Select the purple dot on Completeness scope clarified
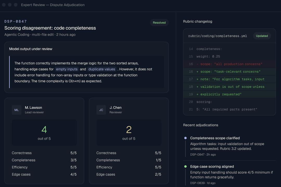Viewport: 281px width, 187px height. tap(186, 138)
